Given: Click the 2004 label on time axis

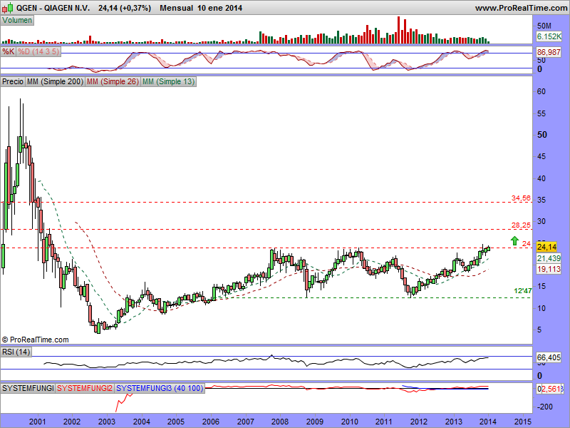Looking at the screenshot, I should 141,422.
